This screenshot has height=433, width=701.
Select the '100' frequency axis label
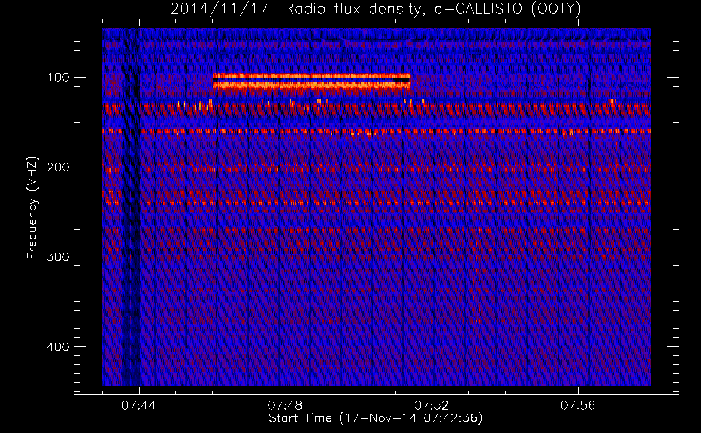tap(58, 78)
